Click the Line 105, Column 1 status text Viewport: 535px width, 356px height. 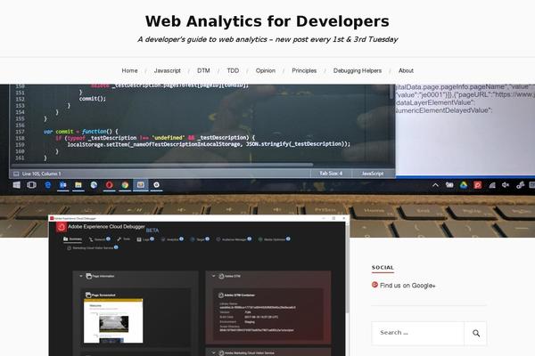tap(41, 174)
